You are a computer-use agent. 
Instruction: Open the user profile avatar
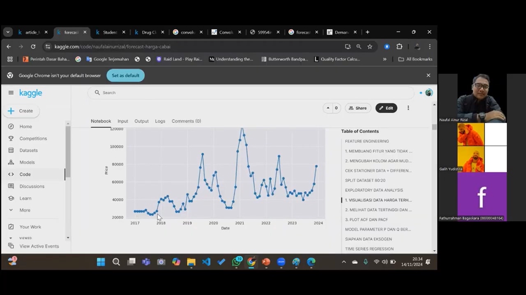click(428, 93)
